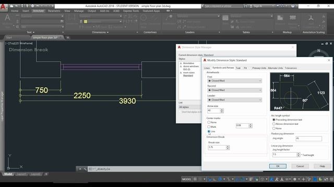Open Leader arrowhead dropdown
The width and height of the screenshot is (334, 187).
click(234, 100)
